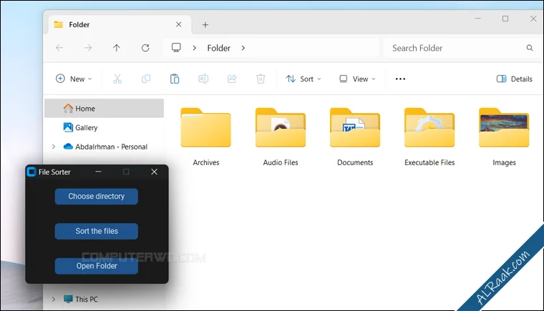Maximize the File Explorer window
The width and height of the screenshot is (544, 311).
click(x=505, y=19)
